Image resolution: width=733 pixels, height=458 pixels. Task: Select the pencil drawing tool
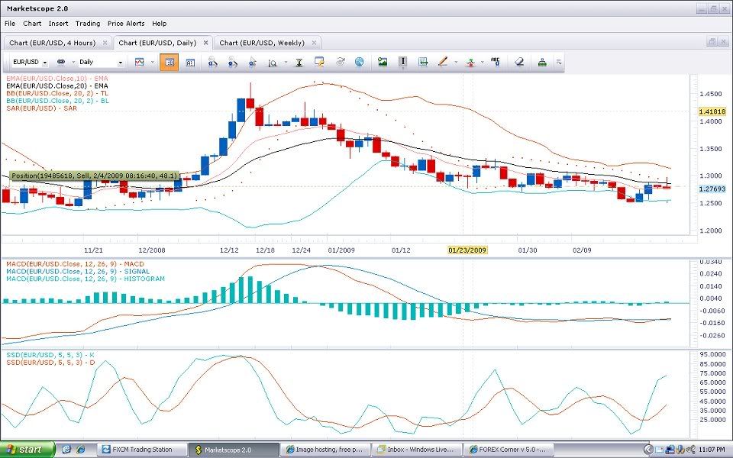[x=442, y=62]
